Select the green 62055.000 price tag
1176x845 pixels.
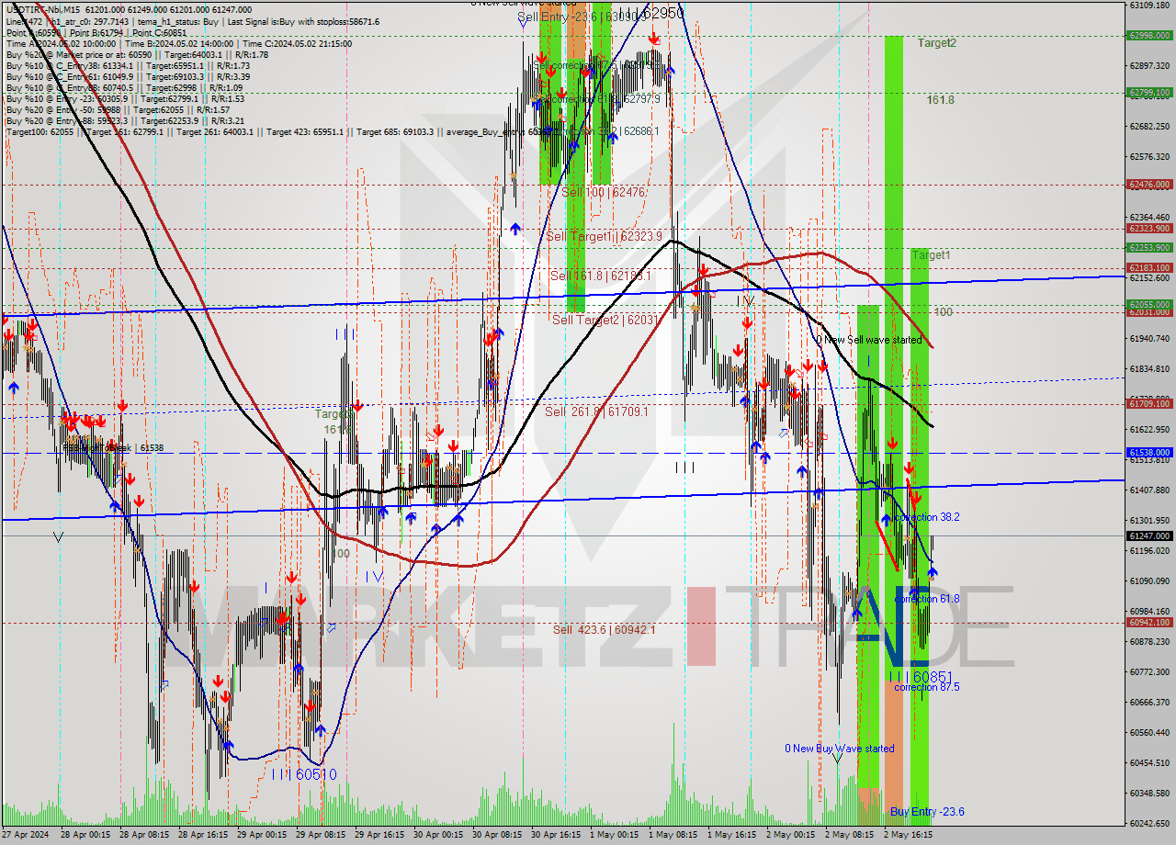[x=1148, y=305]
